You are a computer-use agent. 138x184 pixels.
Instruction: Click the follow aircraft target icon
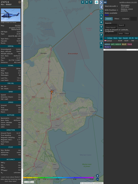tap(101, 11)
